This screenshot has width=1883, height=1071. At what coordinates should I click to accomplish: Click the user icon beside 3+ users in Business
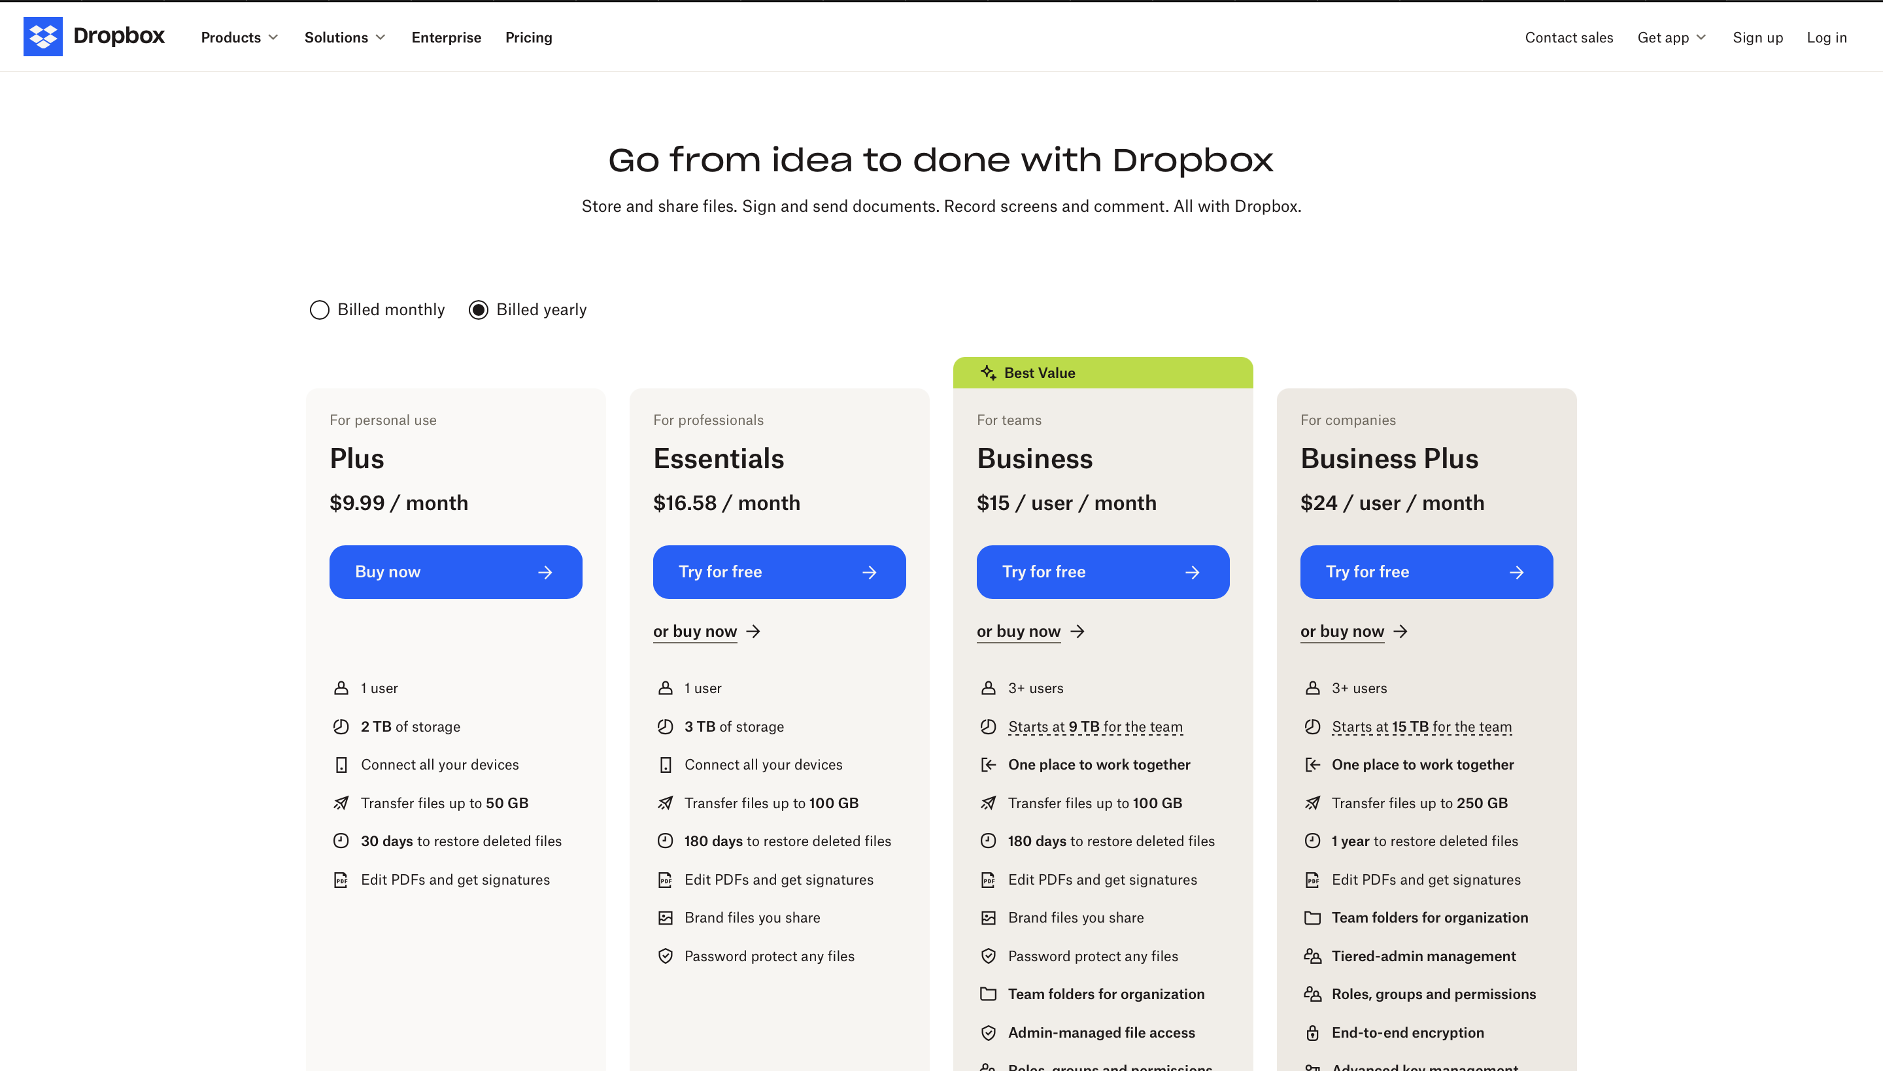coord(989,688)
